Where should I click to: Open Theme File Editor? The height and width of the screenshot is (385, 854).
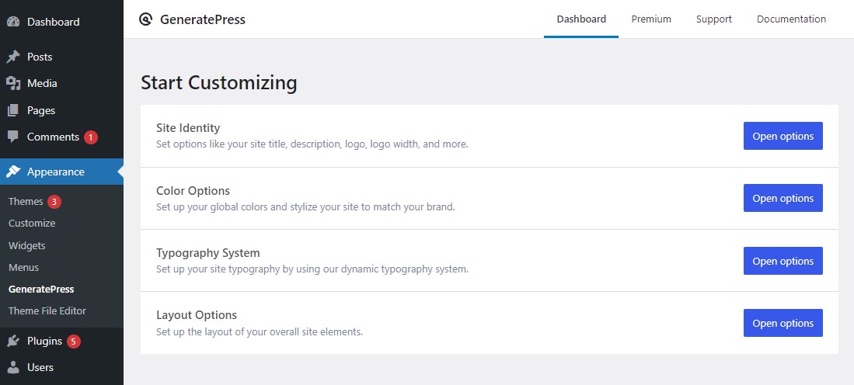[x=47, y=311]
